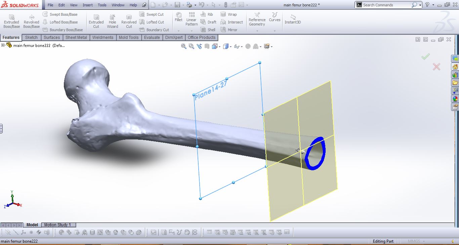
Task: Choose Boundary Cut feature
Action: point(154,30)
